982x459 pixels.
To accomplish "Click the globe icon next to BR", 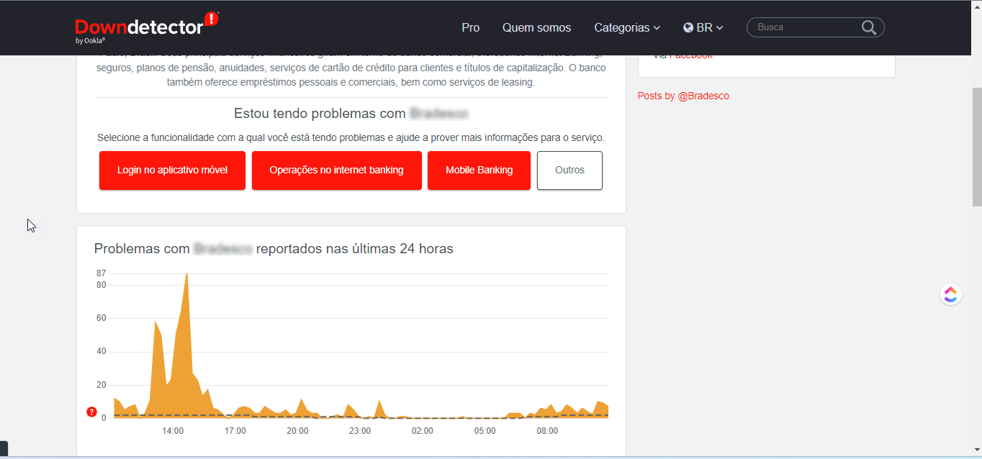I will tap(688, 28).
